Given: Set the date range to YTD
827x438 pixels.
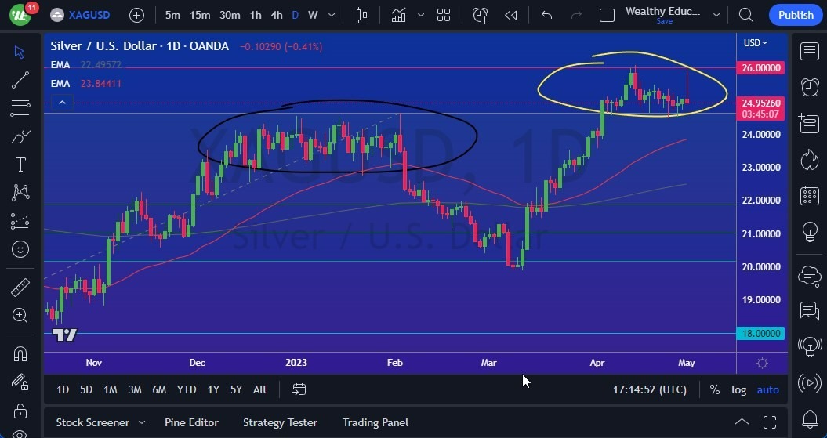Looking at the screenshot, I should (187, 389).
